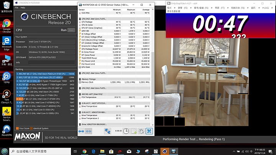Open File menu in Cinebench

[x=16, y=8]
